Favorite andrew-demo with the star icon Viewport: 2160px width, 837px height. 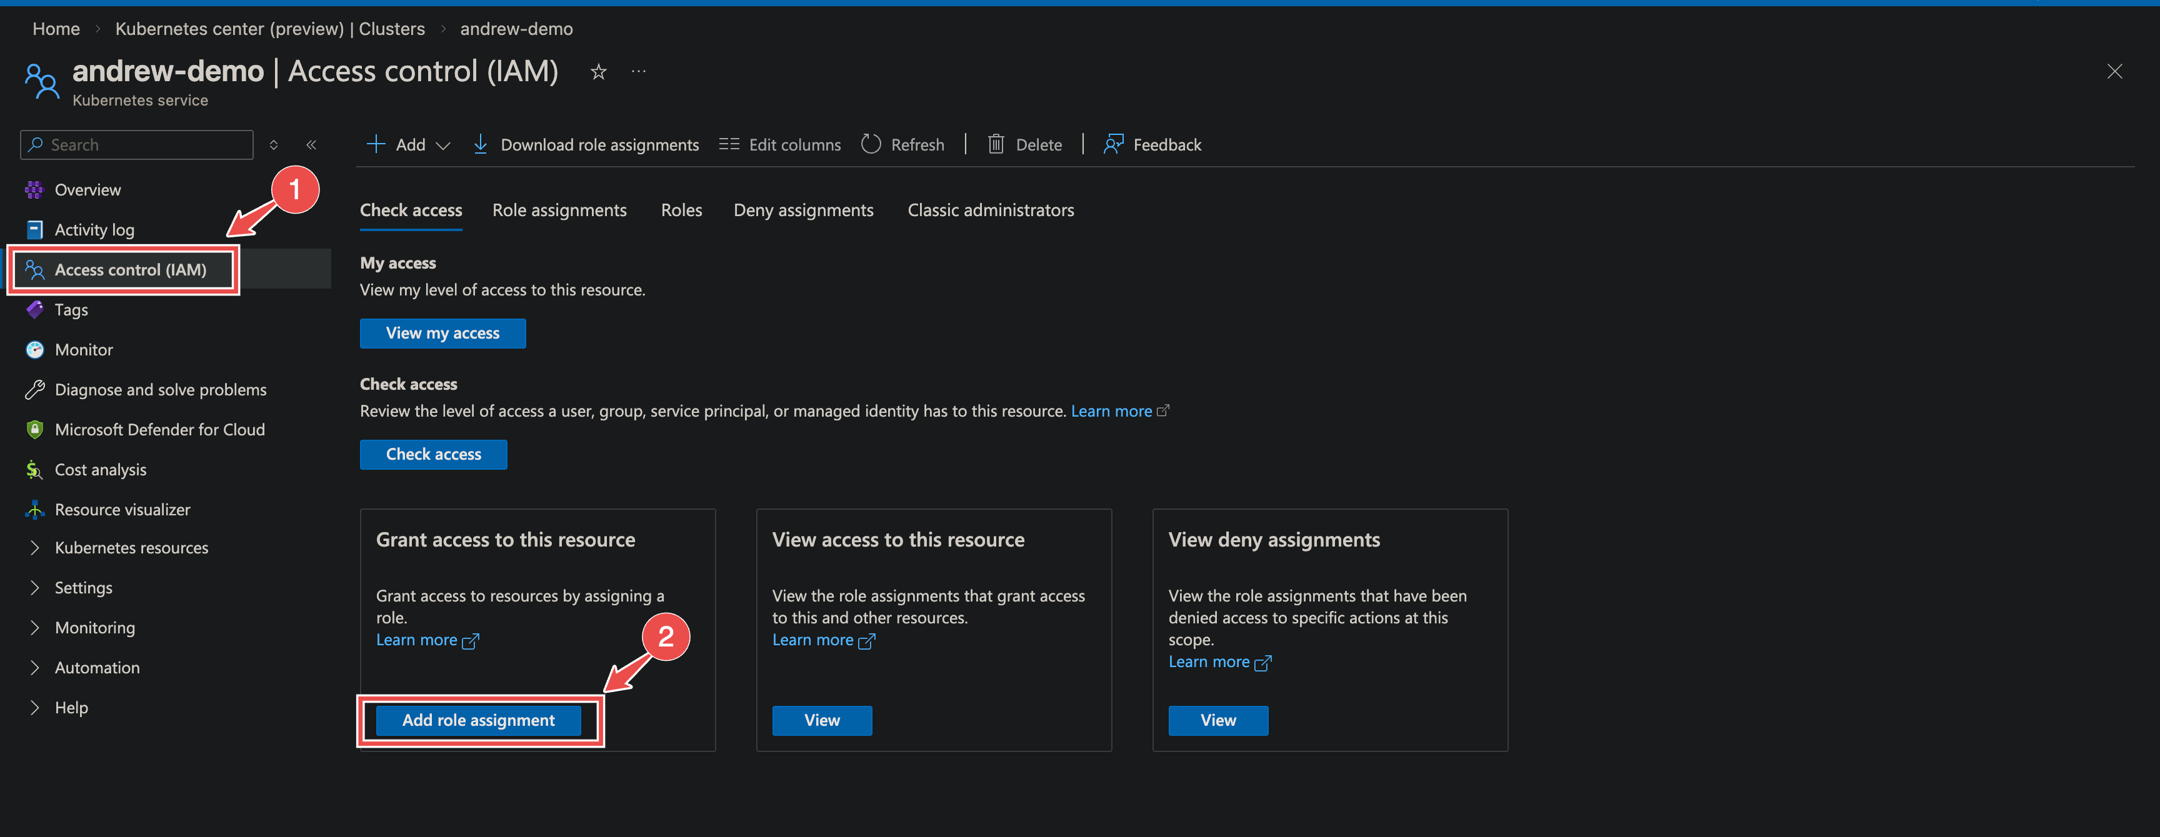(598, 72)
